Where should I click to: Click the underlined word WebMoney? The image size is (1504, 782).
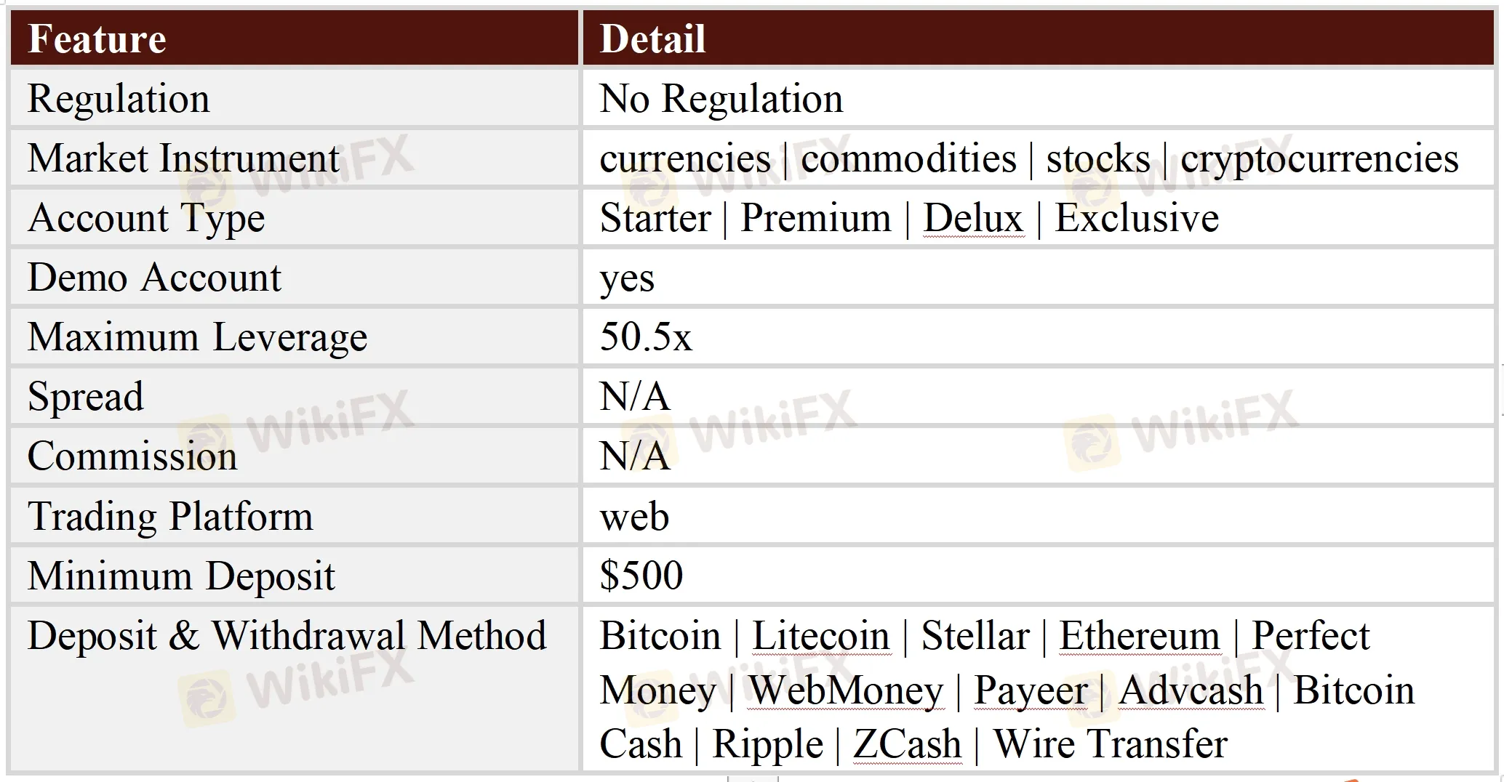(845, 690)
